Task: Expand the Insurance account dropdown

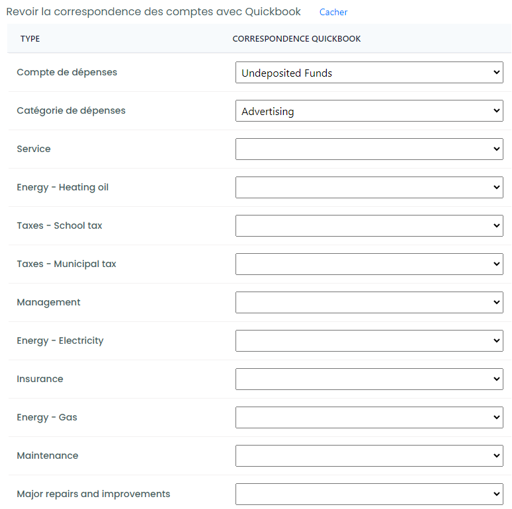Action: (369, 379)
